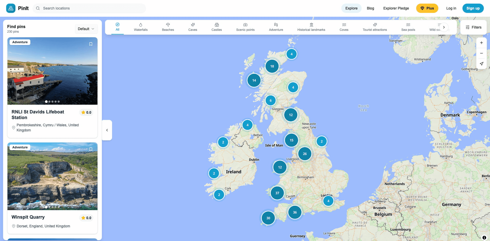This screenshot has width=490, height=241.
Task: Zoom out on the map
Action: [482, 53]
